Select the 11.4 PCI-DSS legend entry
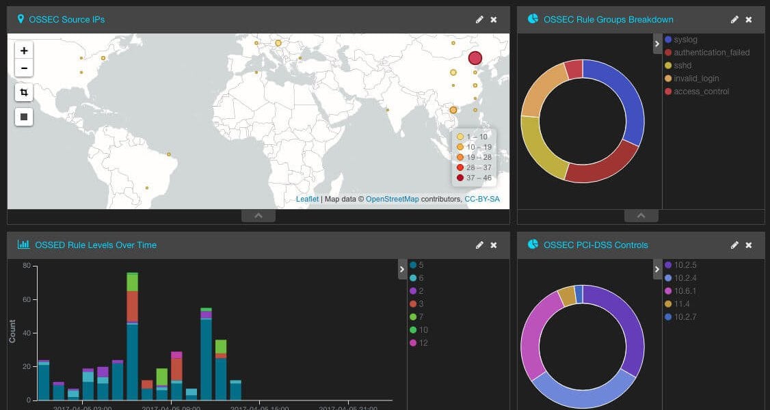This screenshot has width=770, height=410. (677, 304)
